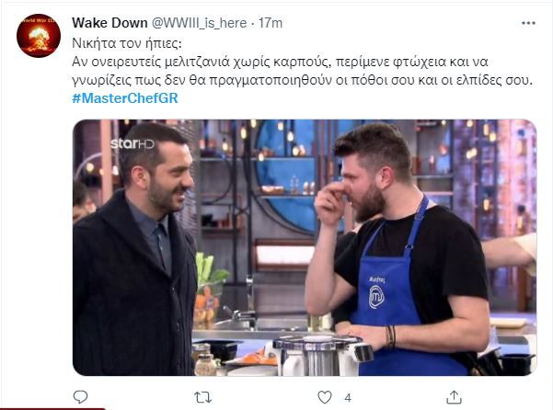Click the tweet line 'Νικήτα τον ήπιες:'
Screen dimensions: 553x410
click(127, 43)
